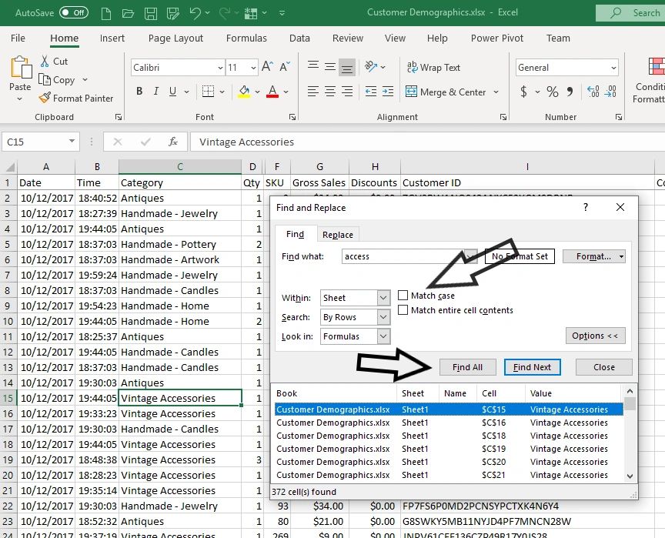This screenshot has width=665, height=538.
Task: Enable the Match case checkbox
Action: (403, 296)
